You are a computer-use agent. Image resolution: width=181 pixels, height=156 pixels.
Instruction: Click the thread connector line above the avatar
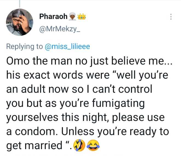pyautogui.click(x=20, y=3)
